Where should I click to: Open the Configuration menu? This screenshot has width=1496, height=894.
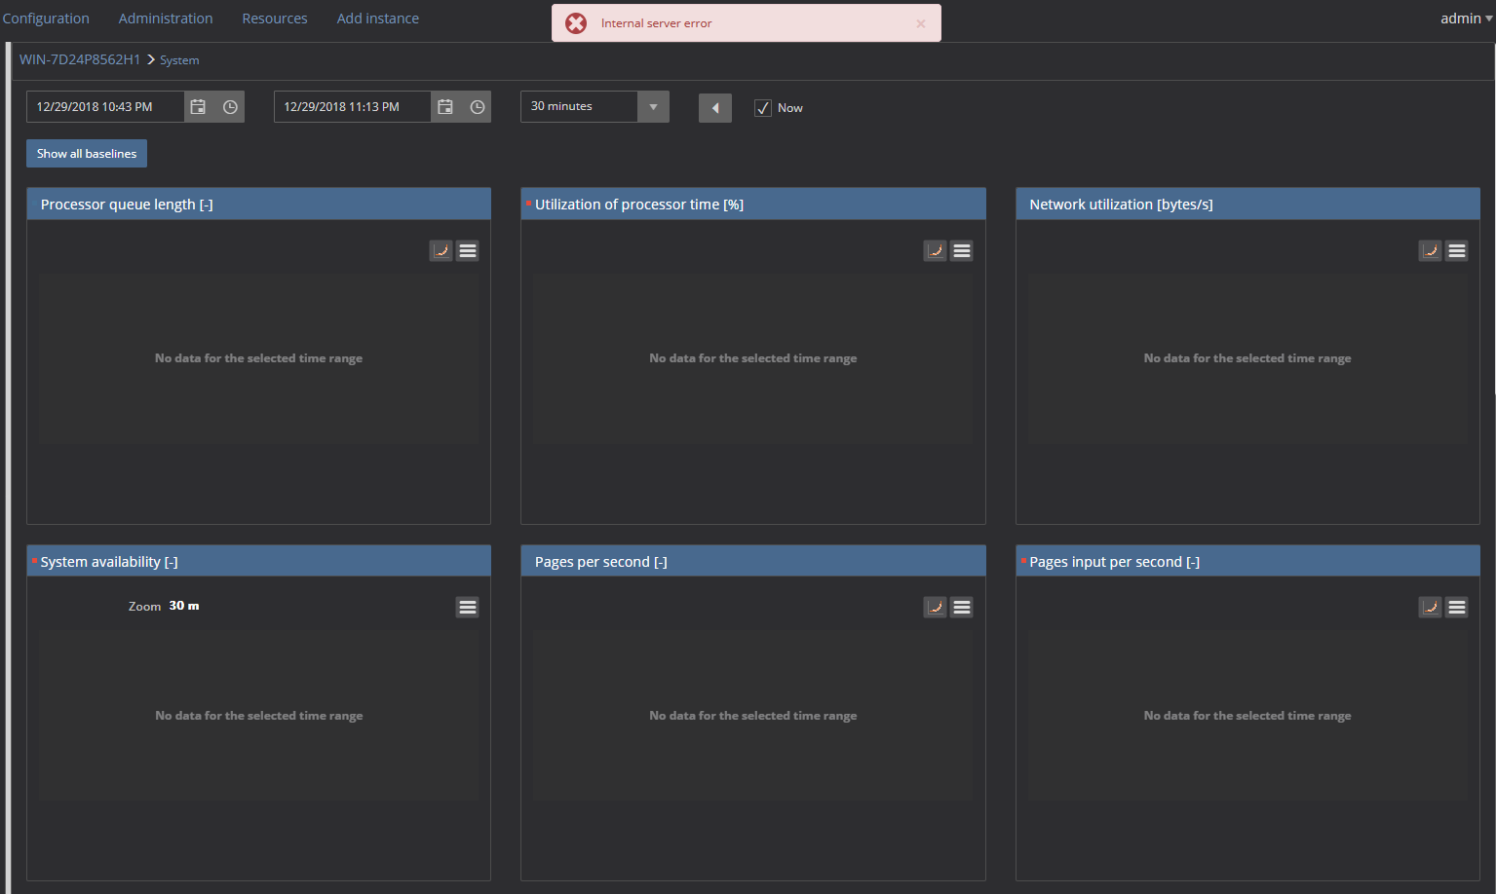(46, 19)
